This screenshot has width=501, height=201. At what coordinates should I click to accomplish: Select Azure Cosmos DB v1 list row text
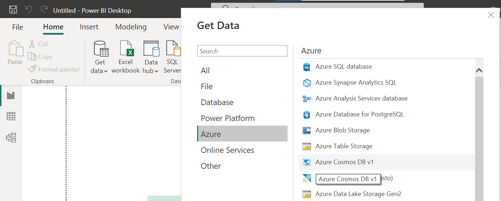[x=345, y=162]
